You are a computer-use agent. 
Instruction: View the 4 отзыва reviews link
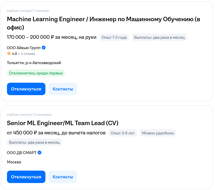pos(28,54)
